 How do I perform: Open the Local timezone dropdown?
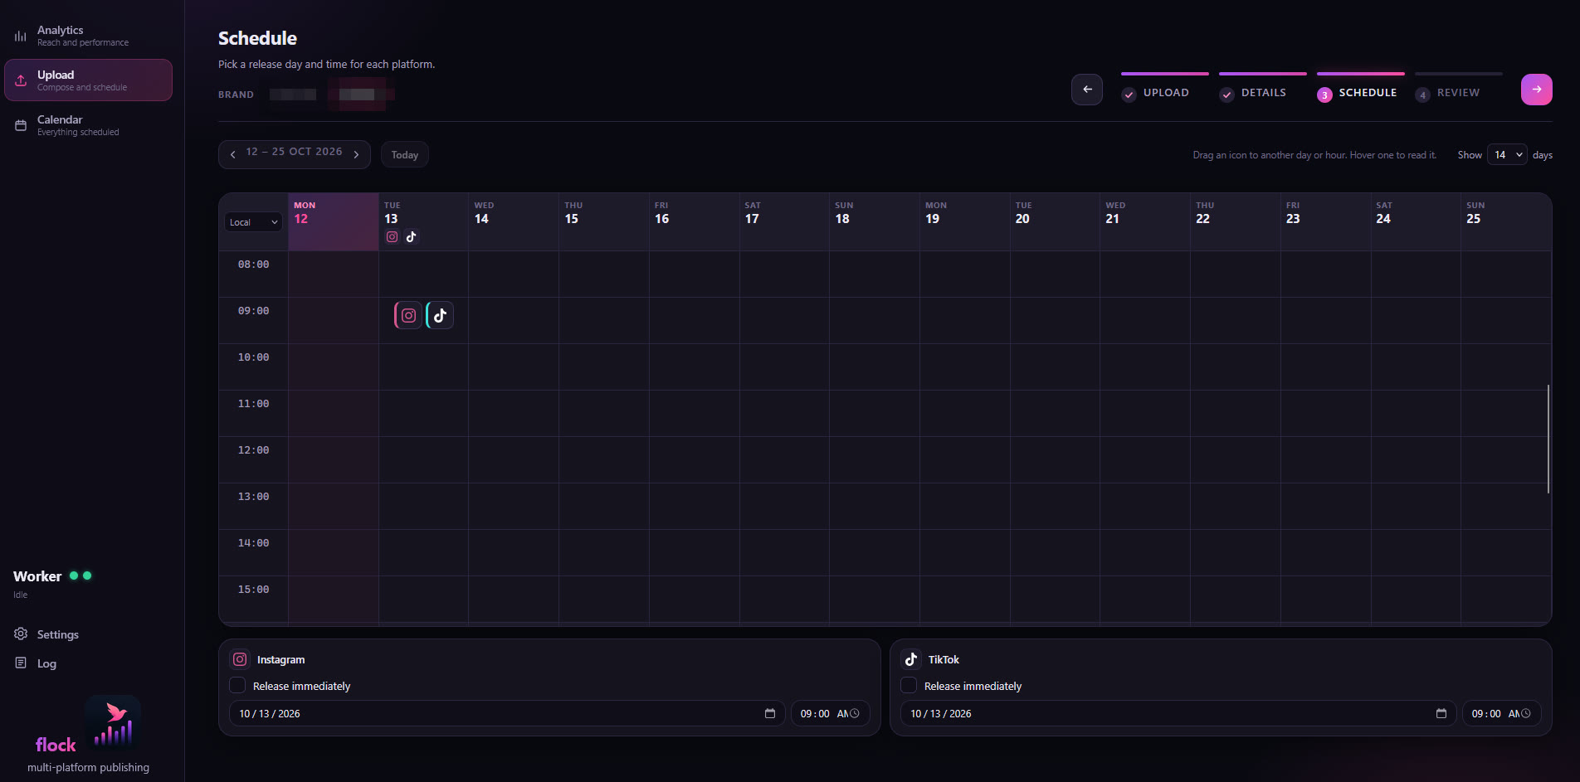click(254, 222)
